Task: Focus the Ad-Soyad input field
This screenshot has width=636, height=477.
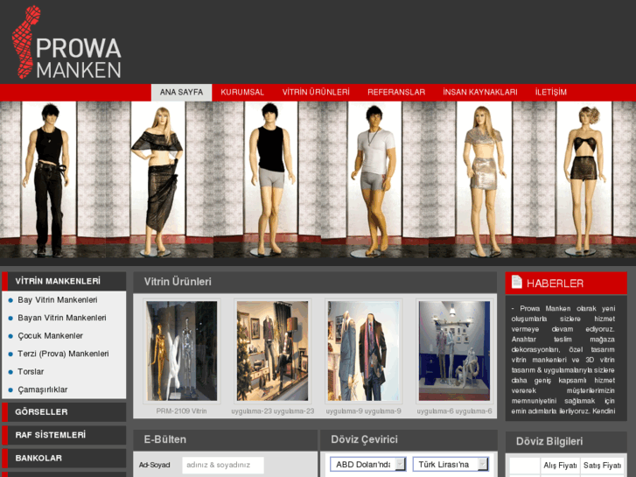Action: point(223,465)
